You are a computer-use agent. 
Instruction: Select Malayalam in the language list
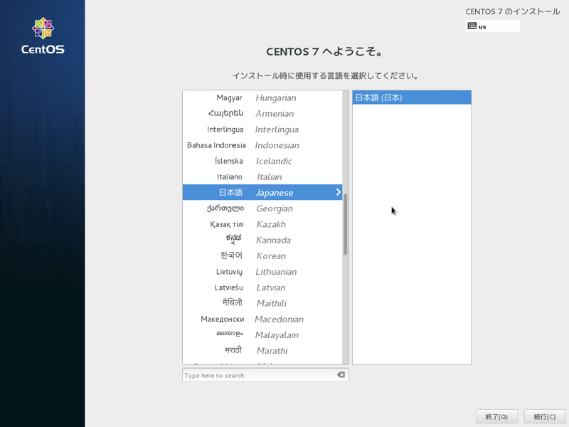click(x=262, y=334)
